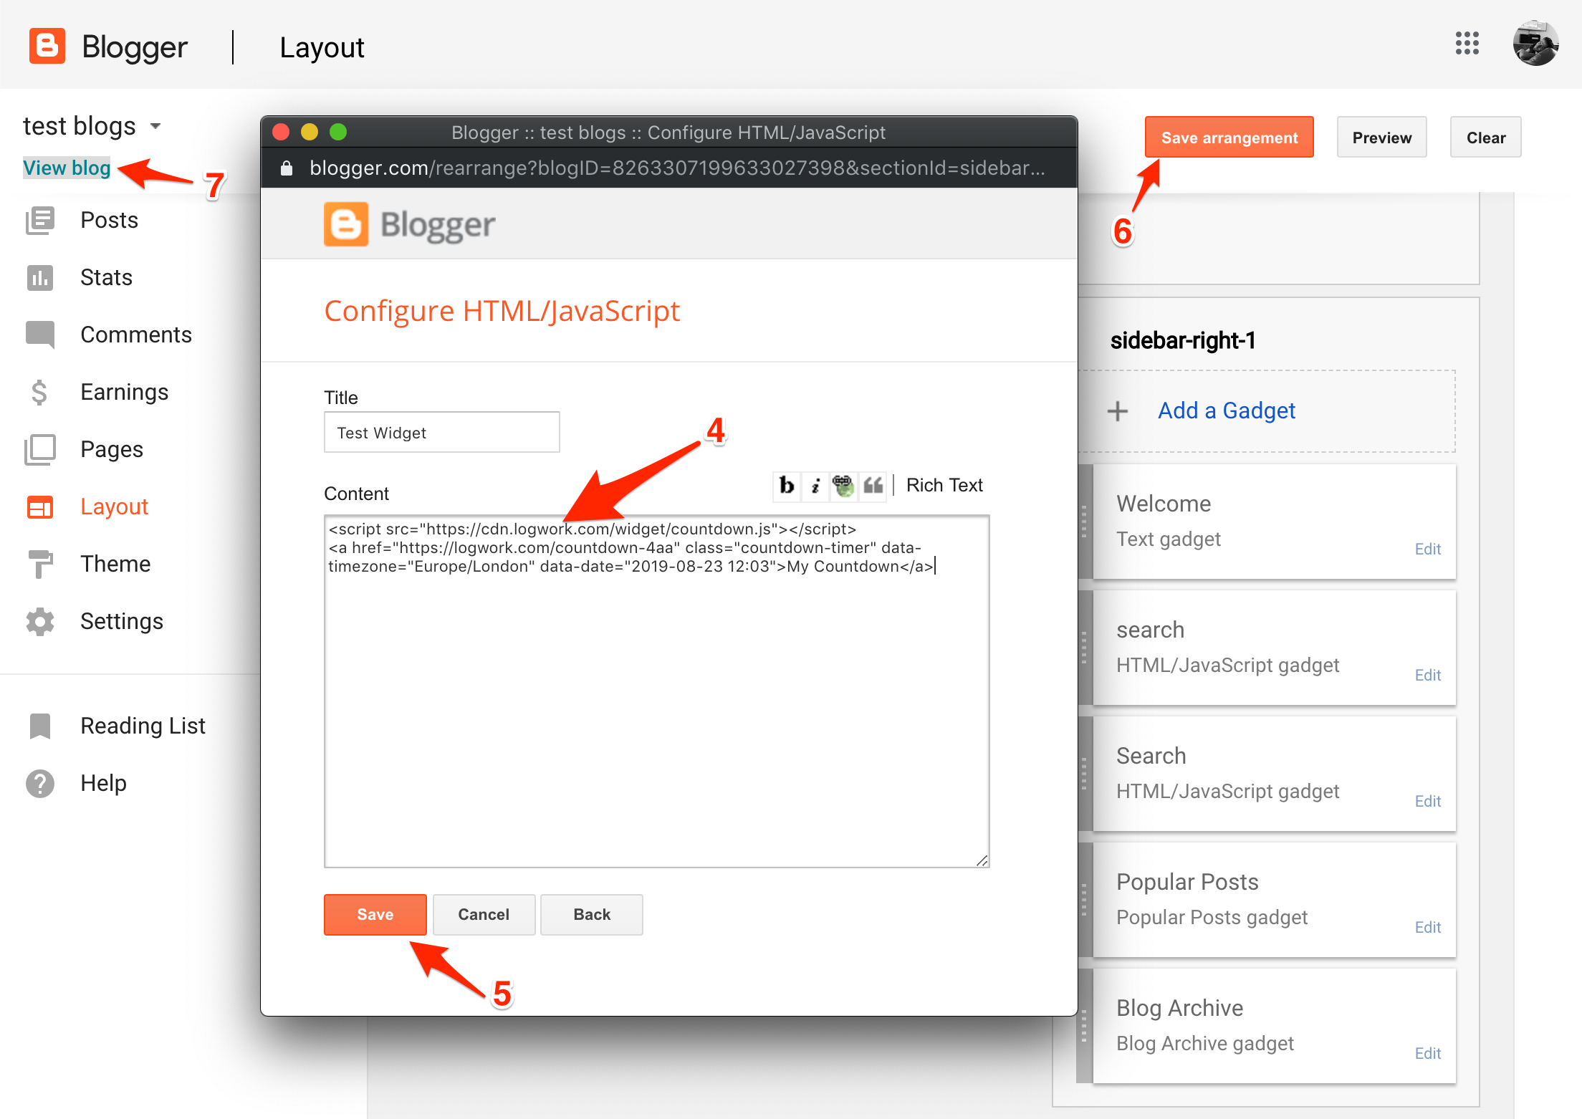The height and width of the screenshot is (1119, 1582).
Task: Click Save button in configure dialog
Action: tap(374, 914)
